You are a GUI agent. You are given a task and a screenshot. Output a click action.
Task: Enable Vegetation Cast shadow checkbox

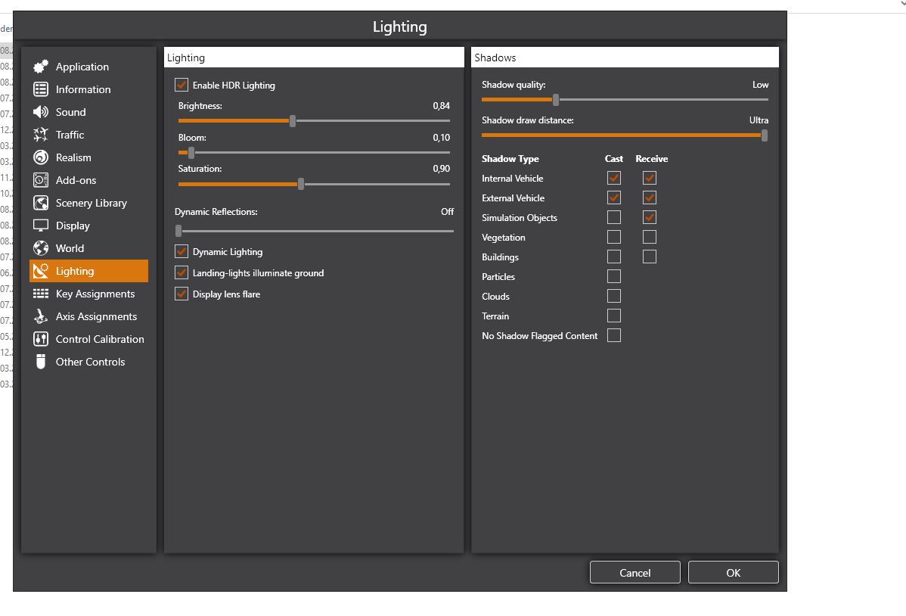pos(614,237)
